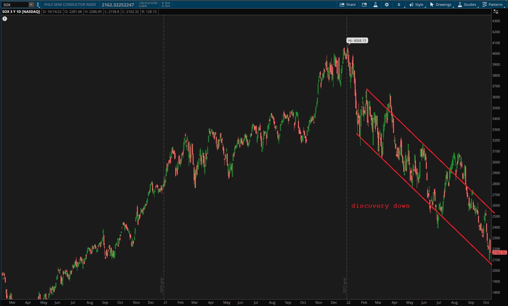The width and height of the screenshot is (508, 306).
Task: Click the last price 2162.32252247
Action: point(118,5)
